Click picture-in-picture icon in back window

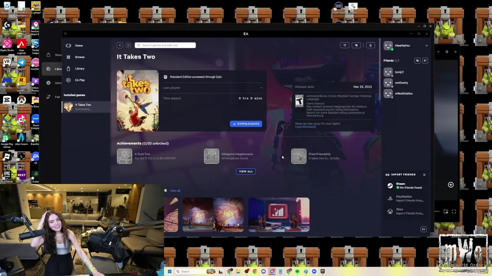[x=446, y=212]
